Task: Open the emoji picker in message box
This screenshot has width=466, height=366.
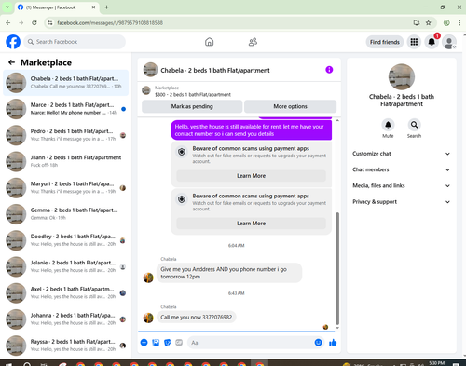Action: point(318,343)
